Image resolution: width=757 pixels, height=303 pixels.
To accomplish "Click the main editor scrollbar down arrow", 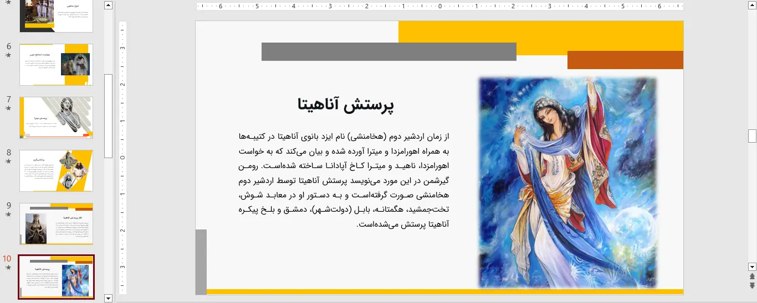I will pos(752,267).
